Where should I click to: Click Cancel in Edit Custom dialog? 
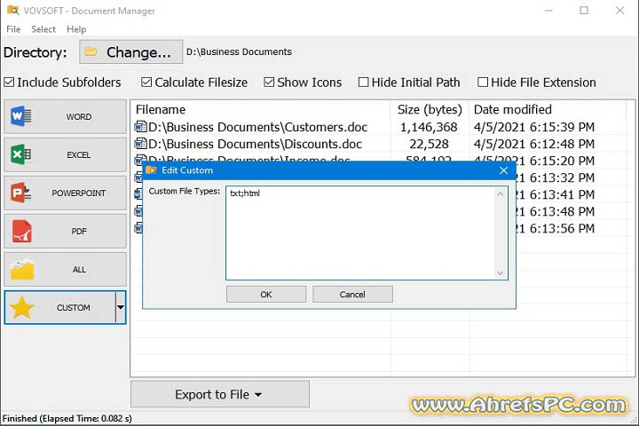click(352, 295)
